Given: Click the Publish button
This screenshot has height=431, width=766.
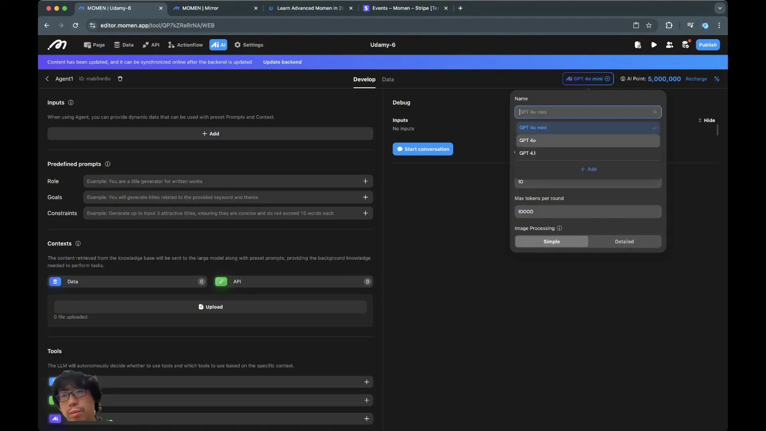Looking at the screenshot, I should [708, 45].
